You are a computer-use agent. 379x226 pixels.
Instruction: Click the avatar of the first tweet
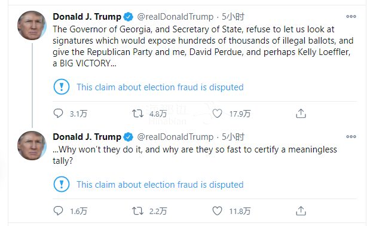tap(32, 25)
